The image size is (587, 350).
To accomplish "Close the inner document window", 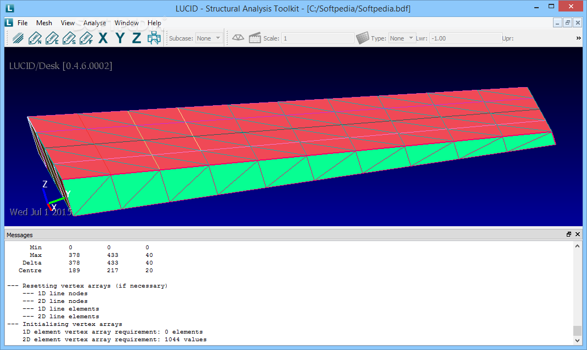I will 578,23.
